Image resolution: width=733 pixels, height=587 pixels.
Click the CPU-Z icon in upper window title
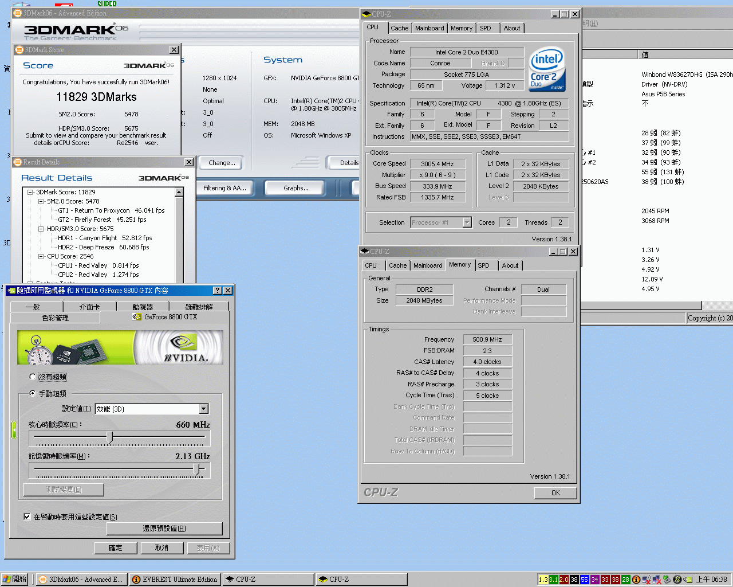366,14
